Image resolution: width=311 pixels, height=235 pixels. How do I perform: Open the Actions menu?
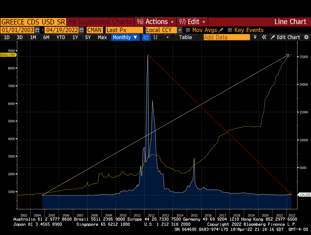coord(156,22)
